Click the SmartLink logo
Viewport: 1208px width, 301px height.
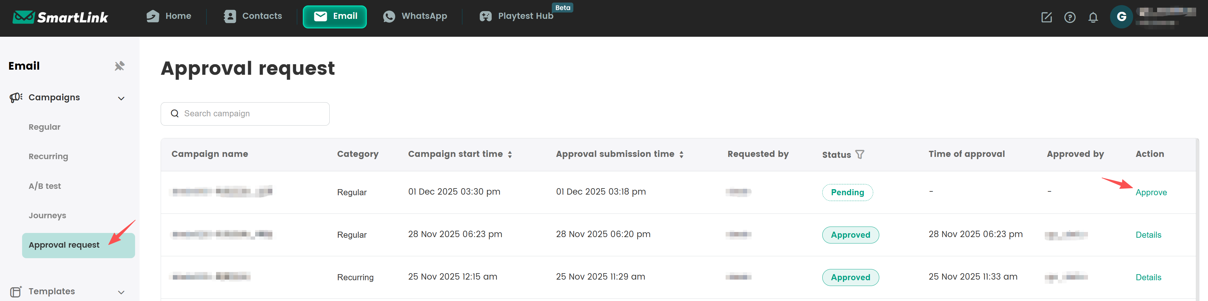click(x=60, y=17)
